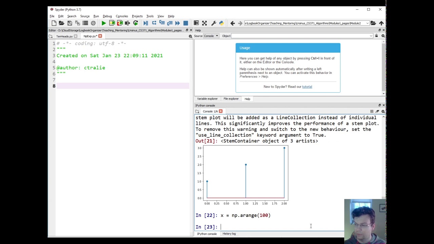
Task: Continue execution to the next breakpoint
Action: (x=177, y=23)
